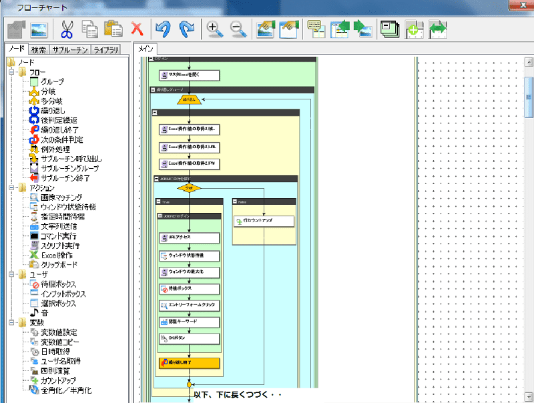Click the green double-arrow width icon
Screen dimensions: 534x403
pos(438,29)
